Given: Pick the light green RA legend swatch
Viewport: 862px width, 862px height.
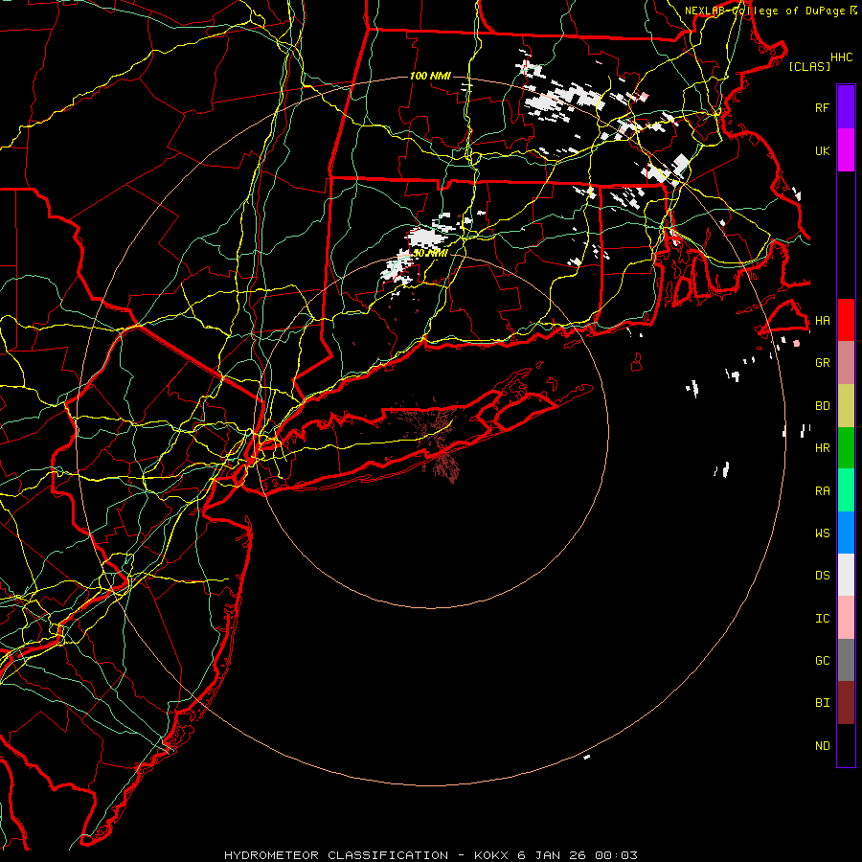Looking at the screenshot, I should point(846,490).
